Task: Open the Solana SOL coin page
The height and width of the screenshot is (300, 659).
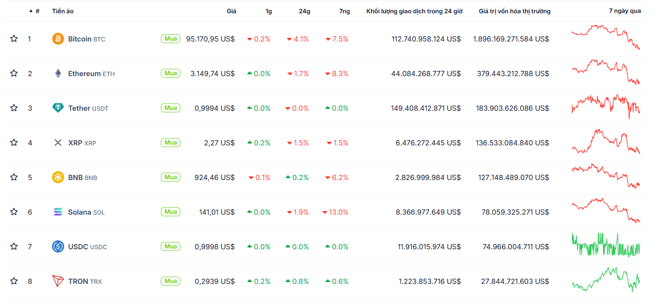Action: 86,212
